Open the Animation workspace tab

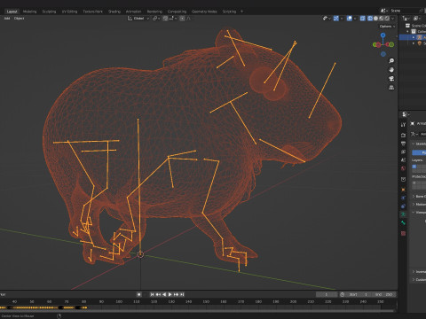[133, 12]
